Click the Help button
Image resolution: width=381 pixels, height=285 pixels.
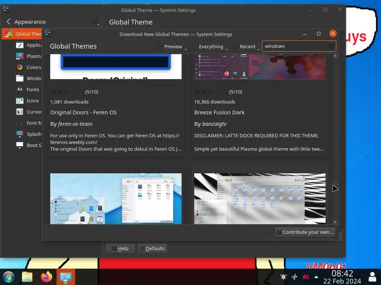pyautogui.click(x=120, y=248)
